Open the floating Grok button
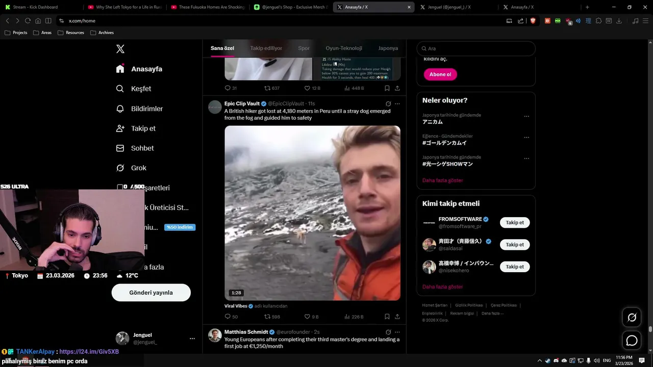653x367 pixels. (632, 318)
